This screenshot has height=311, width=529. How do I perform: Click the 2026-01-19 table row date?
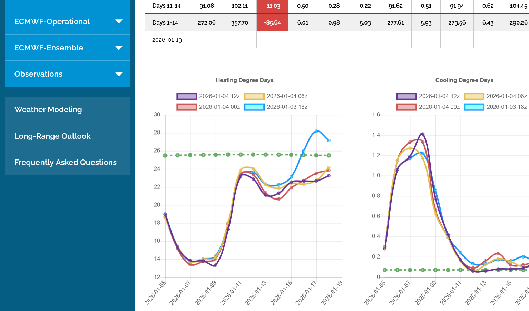point(167,40)
